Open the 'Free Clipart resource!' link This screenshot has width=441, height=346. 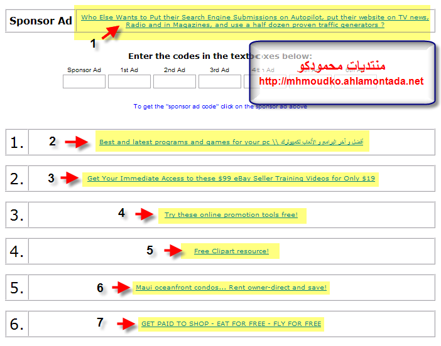coord(231,251)
